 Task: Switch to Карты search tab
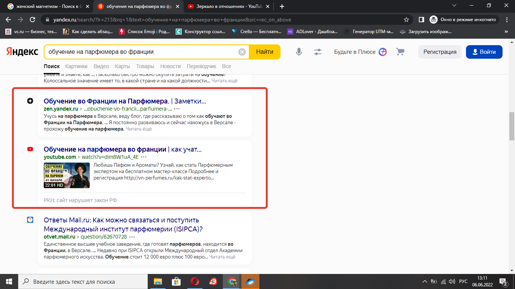coord(123,67)
